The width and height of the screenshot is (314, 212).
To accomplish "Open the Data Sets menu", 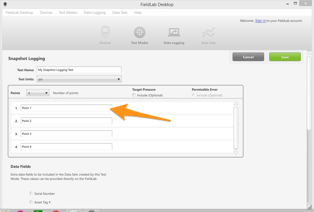I will (120, 12).
